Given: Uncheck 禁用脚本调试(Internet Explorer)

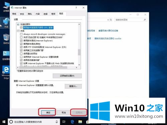Looking at the screenshot, I should (21, 41).
